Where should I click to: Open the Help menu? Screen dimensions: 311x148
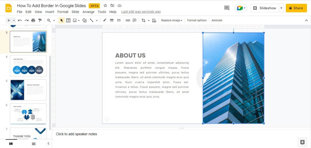click(x=113, y=12)
